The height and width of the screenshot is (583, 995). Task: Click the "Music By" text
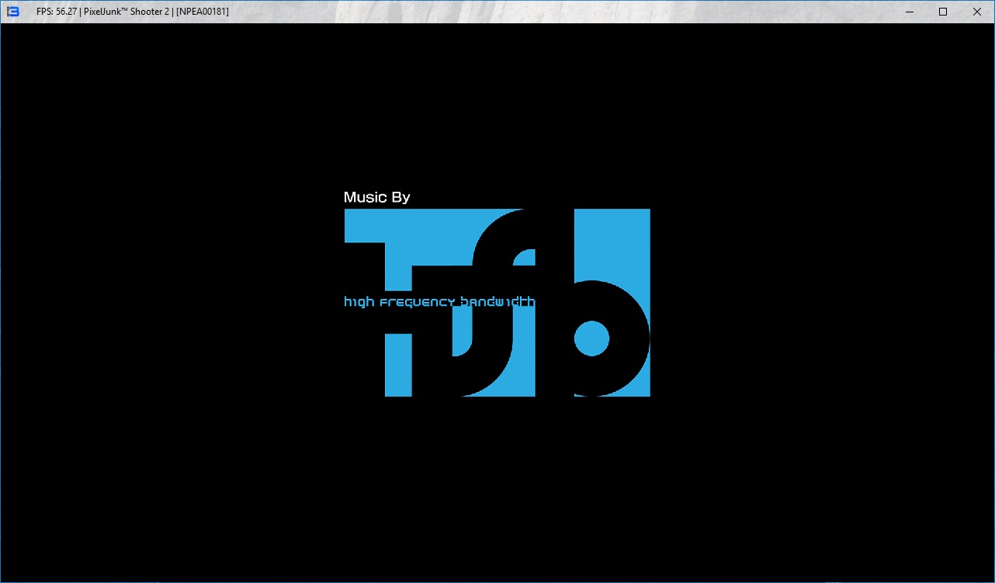(x=376, y=197)
